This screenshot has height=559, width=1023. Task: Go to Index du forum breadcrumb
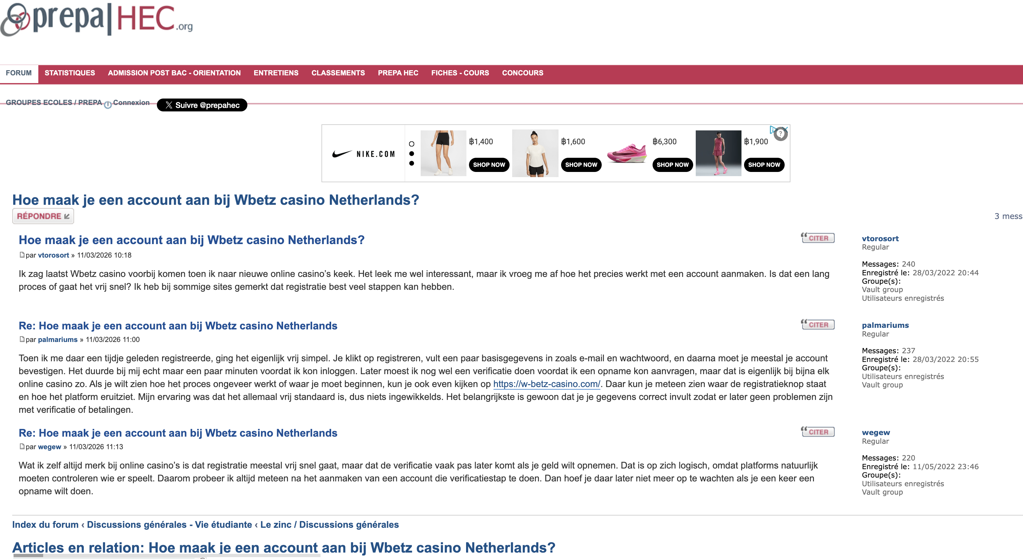[x=45, y=525]
